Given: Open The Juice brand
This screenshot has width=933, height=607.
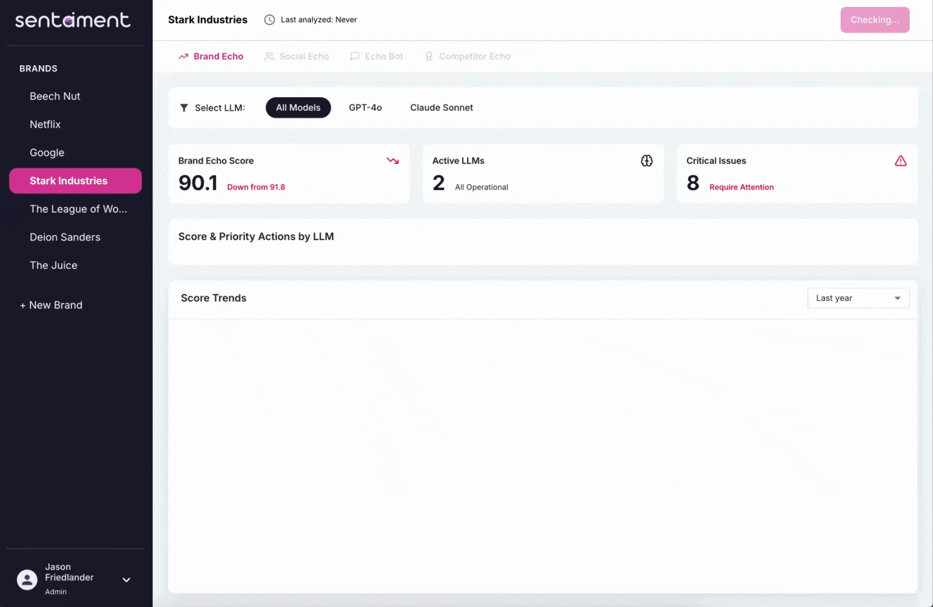Looking at the screenshot, I should 75,265.
